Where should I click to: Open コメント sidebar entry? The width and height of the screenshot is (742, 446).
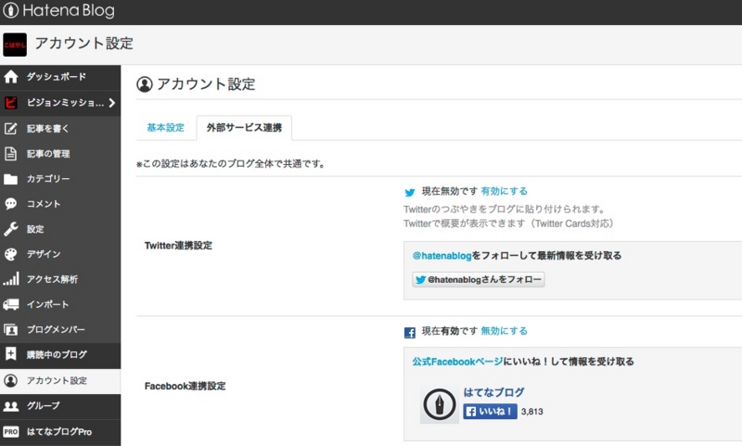click(x=44, y=204)
